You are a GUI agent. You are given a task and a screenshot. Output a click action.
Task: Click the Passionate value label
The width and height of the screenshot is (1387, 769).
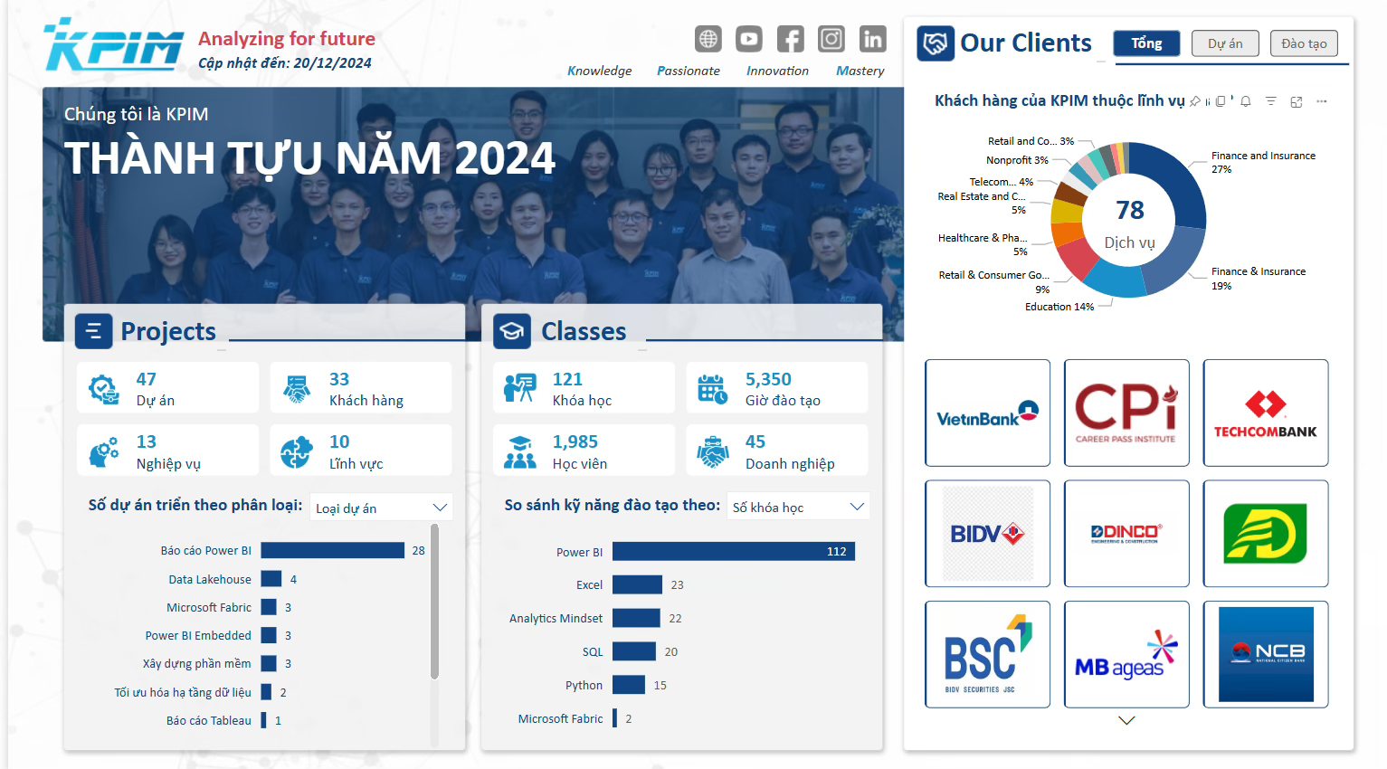(689, 71)
